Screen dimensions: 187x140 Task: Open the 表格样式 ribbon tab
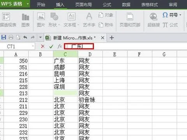click(x=150, y=5)
